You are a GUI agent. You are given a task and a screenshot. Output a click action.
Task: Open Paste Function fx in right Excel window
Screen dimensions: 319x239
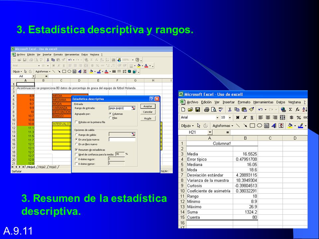[x=297, y=110]
